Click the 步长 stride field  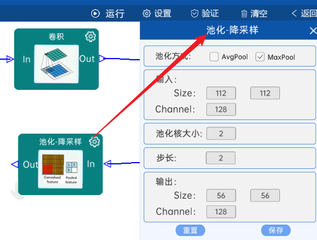click(221, 158)
